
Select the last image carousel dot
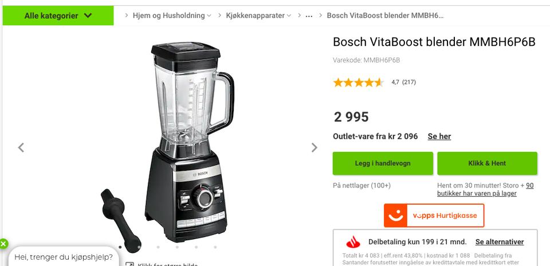click(x=215, y=247)
